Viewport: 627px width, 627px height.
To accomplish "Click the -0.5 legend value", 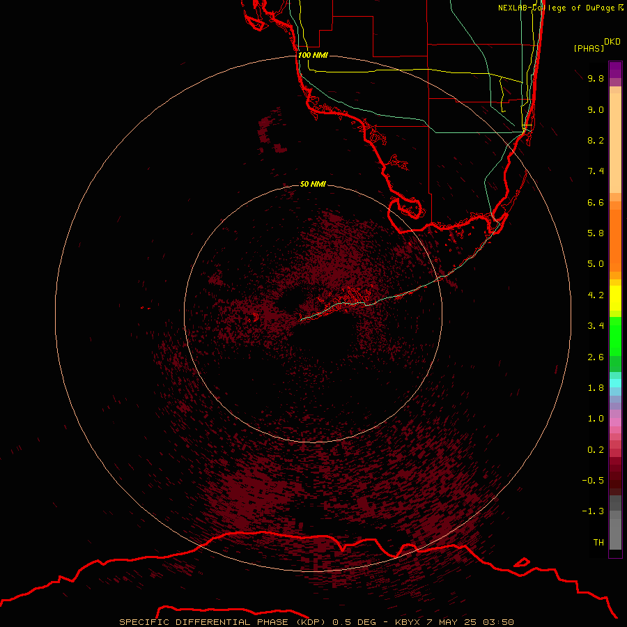I will [x=593, y=481].
